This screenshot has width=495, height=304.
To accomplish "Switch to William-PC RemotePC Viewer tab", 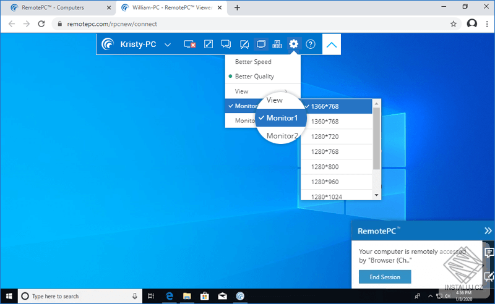I will tap(172, 7).
